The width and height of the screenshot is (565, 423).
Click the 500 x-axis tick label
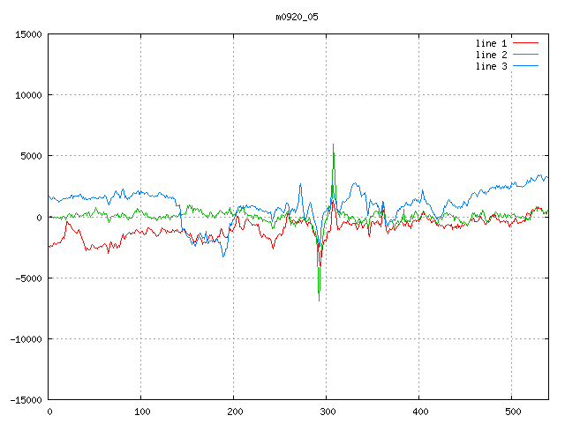click(x=512, y=411)
